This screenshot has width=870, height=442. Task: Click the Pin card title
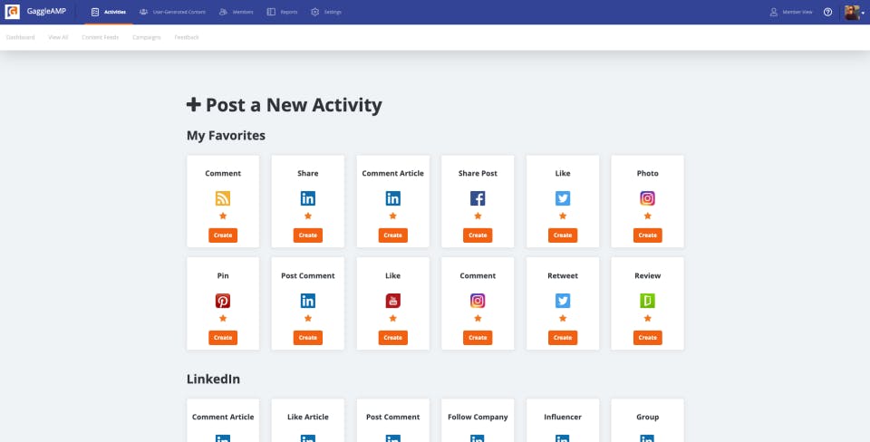[x=223, y=275]
